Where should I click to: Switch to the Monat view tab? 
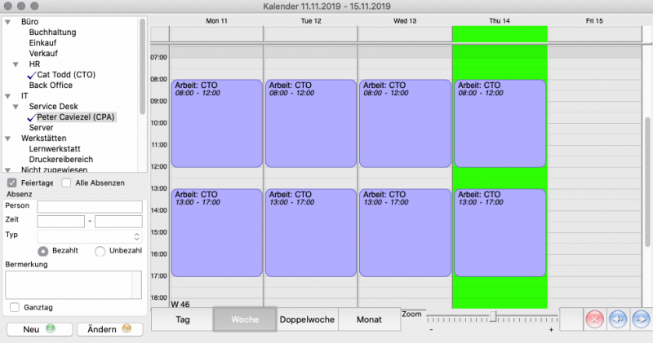369,319
